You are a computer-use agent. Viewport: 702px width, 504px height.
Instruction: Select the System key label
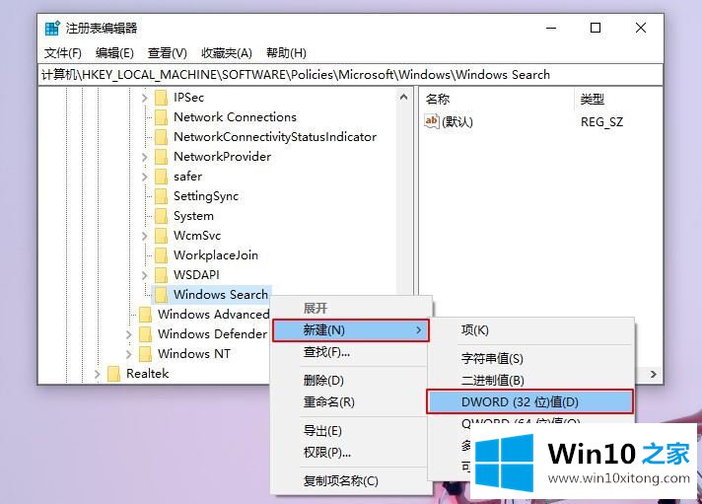tap(193, 216)
